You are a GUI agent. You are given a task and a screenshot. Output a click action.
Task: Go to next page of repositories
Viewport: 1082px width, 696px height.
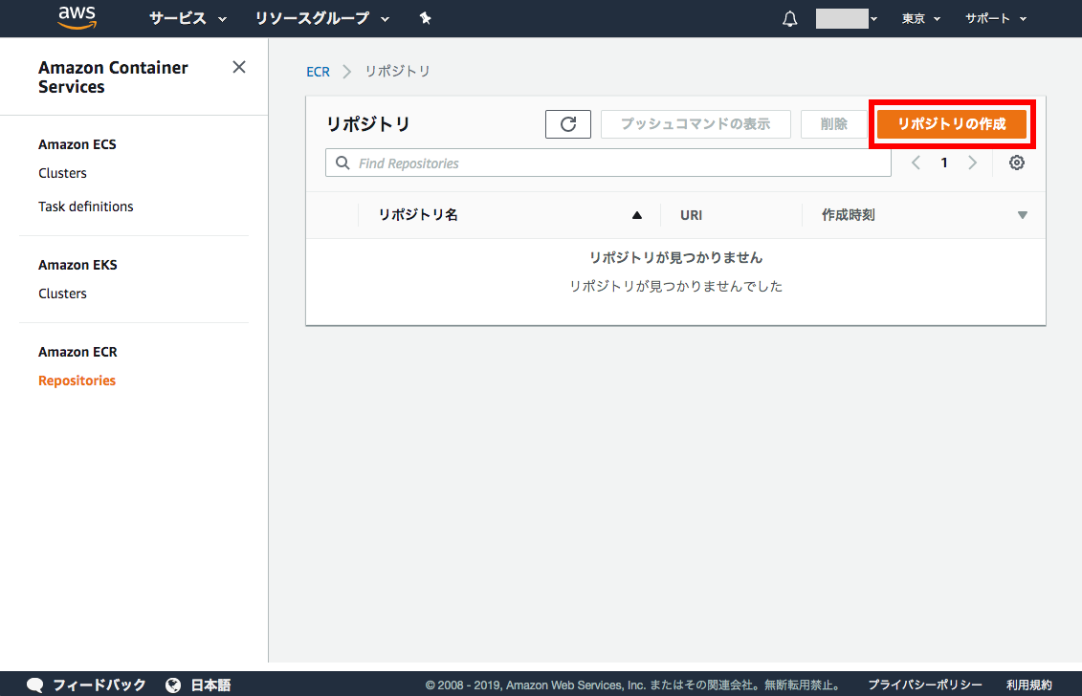[x=972, y=163]
